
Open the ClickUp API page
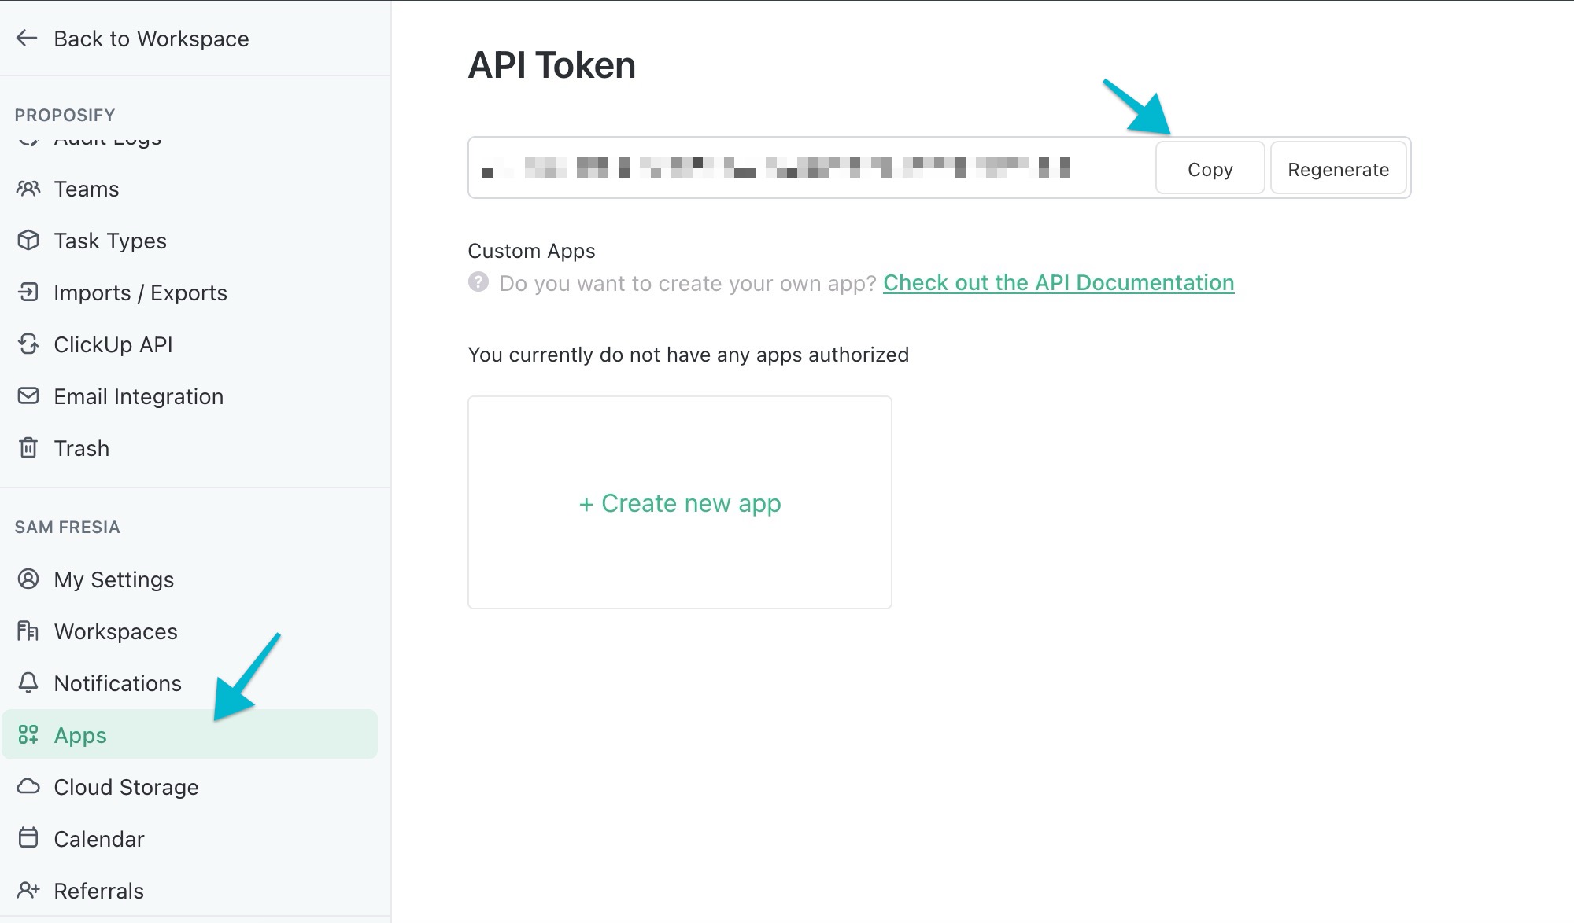[113, 344]
